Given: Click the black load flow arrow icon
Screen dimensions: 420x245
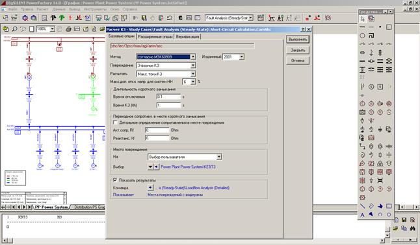Looking at the screenshot, I should coord(53,18).
